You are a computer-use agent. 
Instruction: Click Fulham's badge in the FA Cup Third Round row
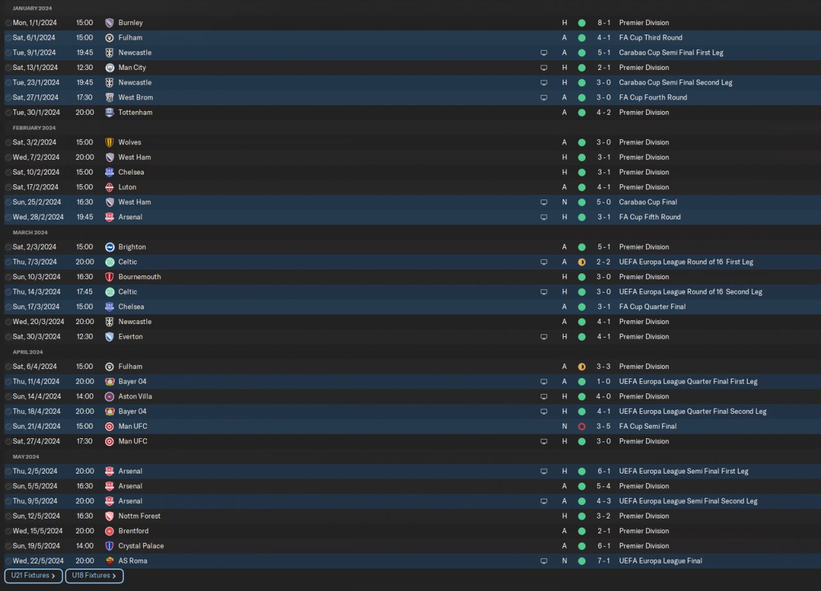pyautogui.click(x=110, y=38)
